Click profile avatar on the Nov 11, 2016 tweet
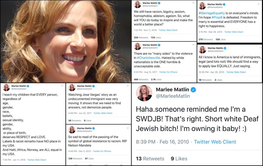 [x=137, y=4]
